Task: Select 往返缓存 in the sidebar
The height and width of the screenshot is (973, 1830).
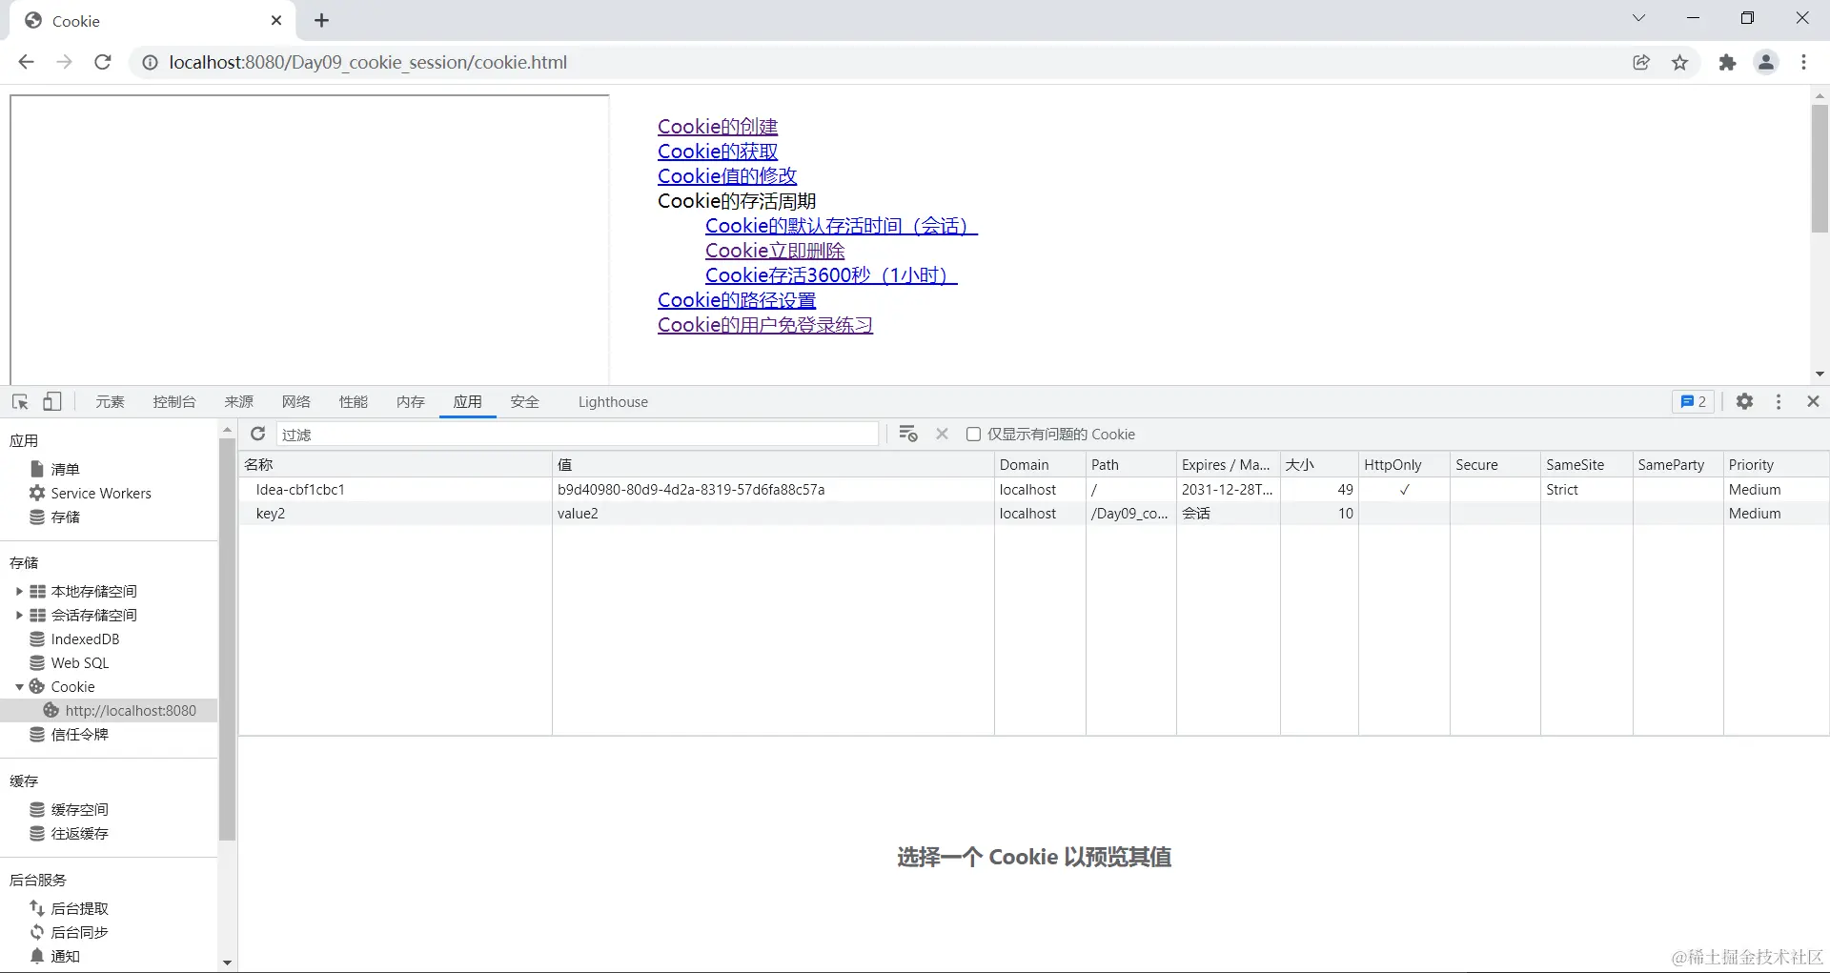Action: click(80, 833)
